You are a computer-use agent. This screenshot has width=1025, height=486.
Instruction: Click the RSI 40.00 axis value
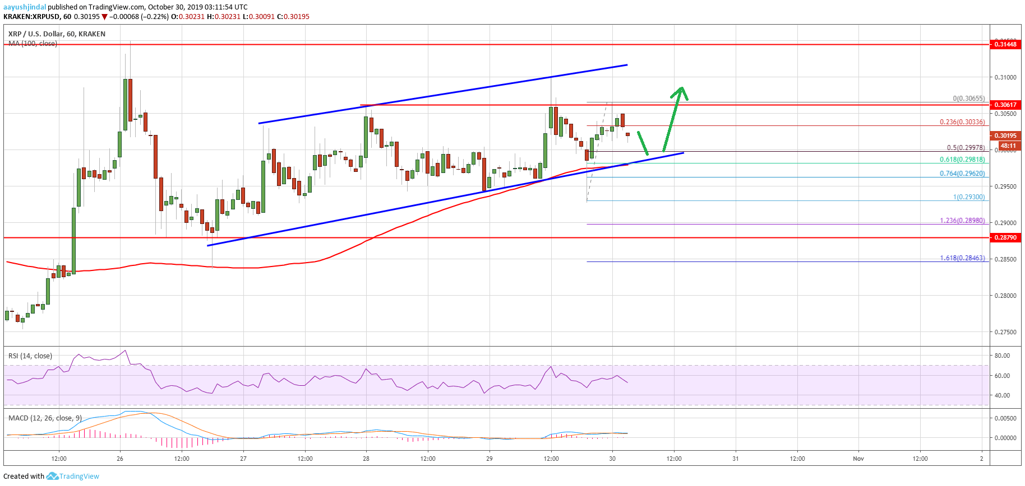pyautogui.click(x=1002, y=395)
